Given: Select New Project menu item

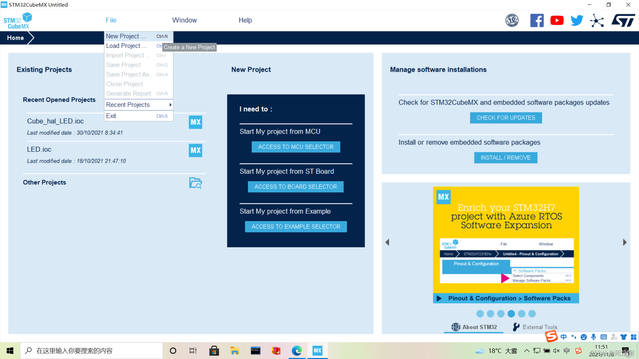Looking at the screenshot, I should pos(125,36).
